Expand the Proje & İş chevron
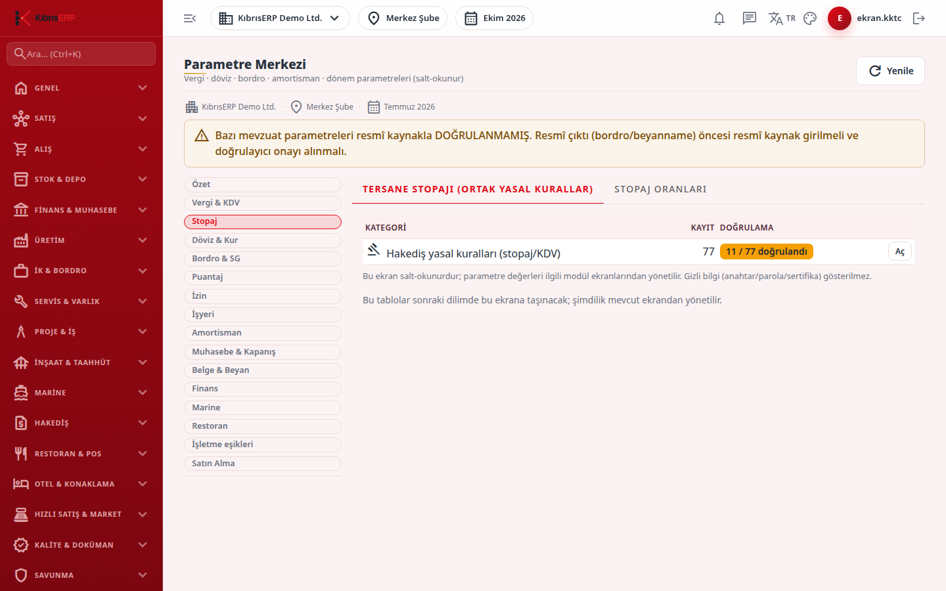The width and height of the screenshot is (946, 591). click(143, 332)
